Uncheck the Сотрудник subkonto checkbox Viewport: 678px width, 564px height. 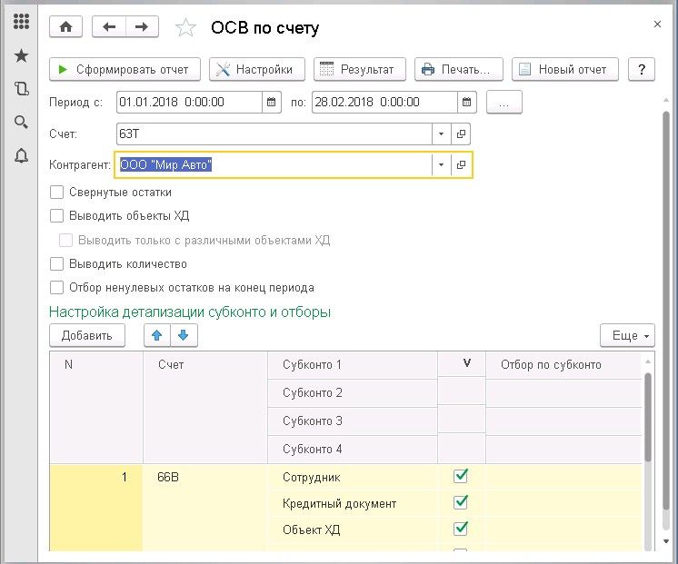[461, 476]
